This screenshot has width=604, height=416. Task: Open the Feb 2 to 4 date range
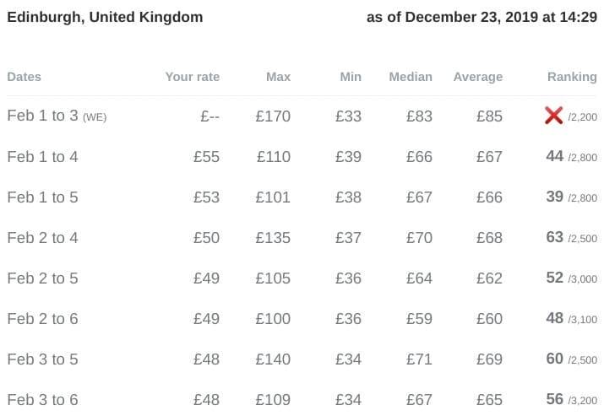(42, 238)
